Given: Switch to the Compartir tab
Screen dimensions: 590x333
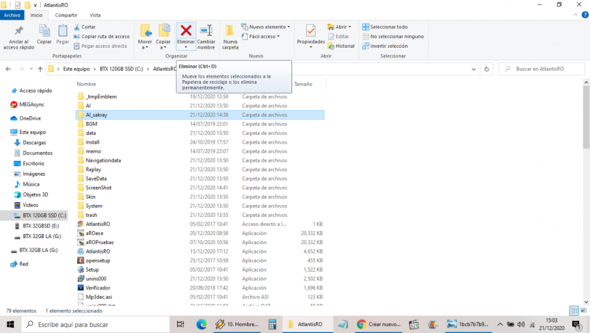Looking at the screenshot, I should [66, 15].
